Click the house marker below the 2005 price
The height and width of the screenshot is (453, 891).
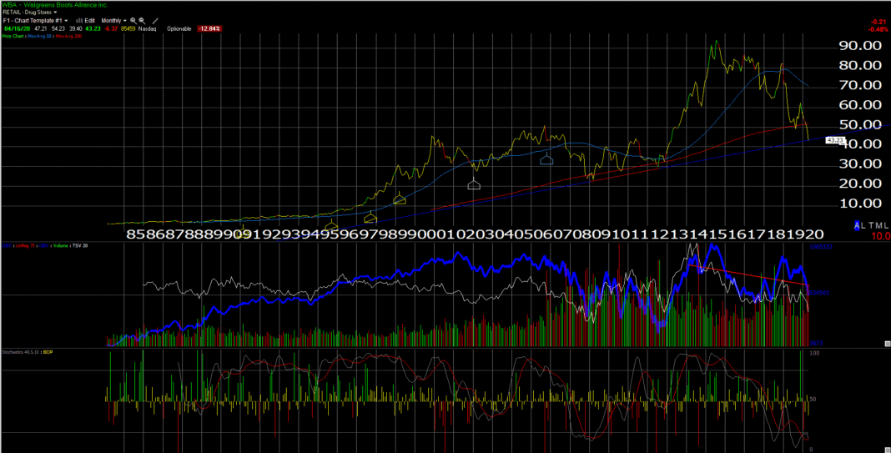click(546, 159)
